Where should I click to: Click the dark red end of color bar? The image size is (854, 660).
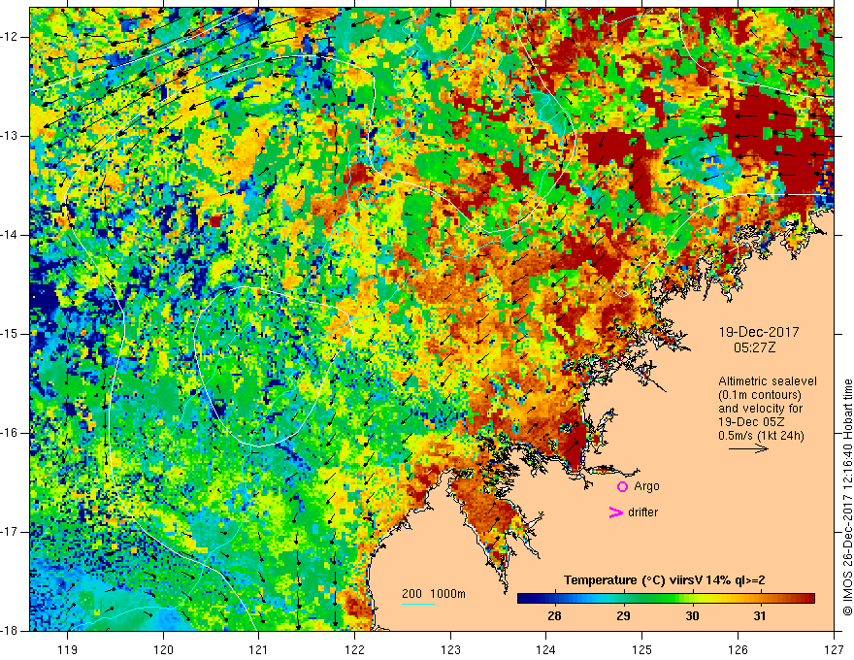coord(808,599)
